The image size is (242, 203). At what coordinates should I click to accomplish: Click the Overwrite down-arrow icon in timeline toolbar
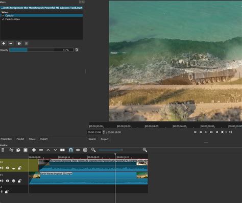coord(55,150)
